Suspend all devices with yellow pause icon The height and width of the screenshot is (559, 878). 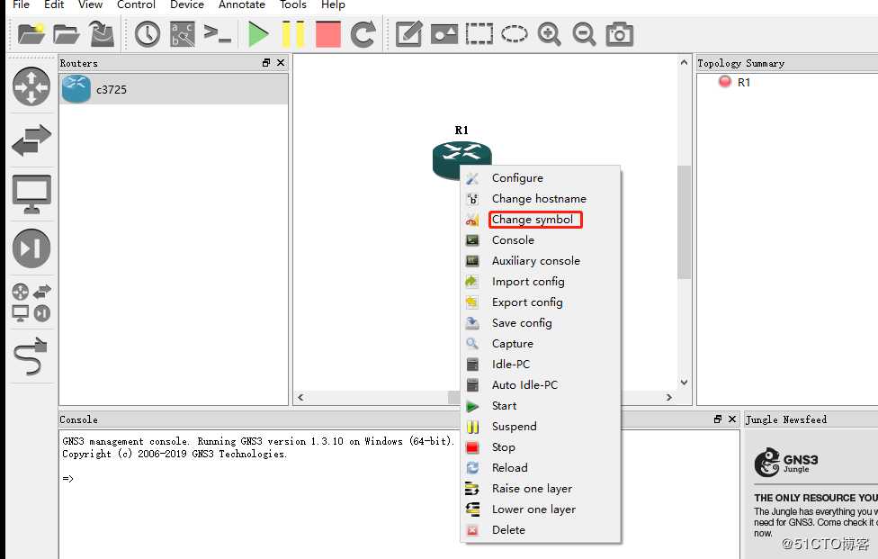click(293, 34)
